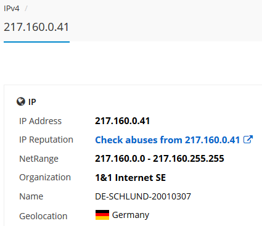Click the IP Address field label

click(x=40, y=121)
